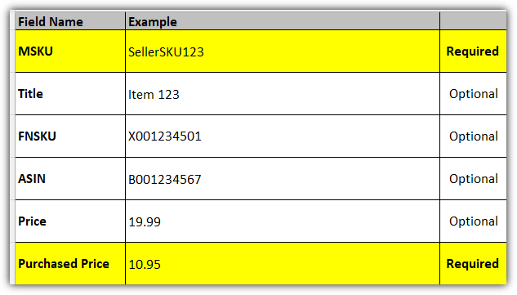Image resolution: width=517 pixels, height=295 pixels.
Task: Select the X001234501 example cell
Action: click(x=283, y=136)
